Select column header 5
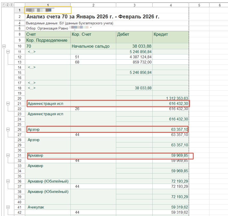 click(x=199, y=5)
